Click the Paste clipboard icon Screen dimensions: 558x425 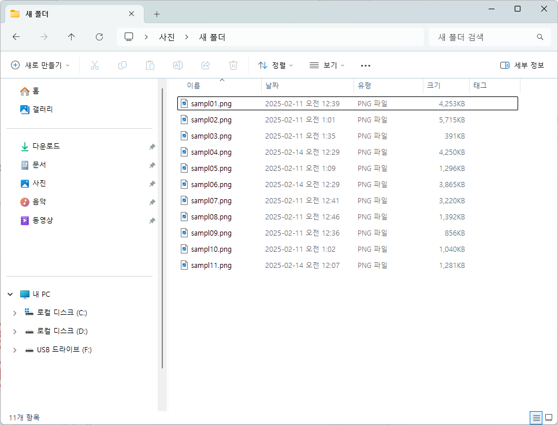click(x=150, y=65)
